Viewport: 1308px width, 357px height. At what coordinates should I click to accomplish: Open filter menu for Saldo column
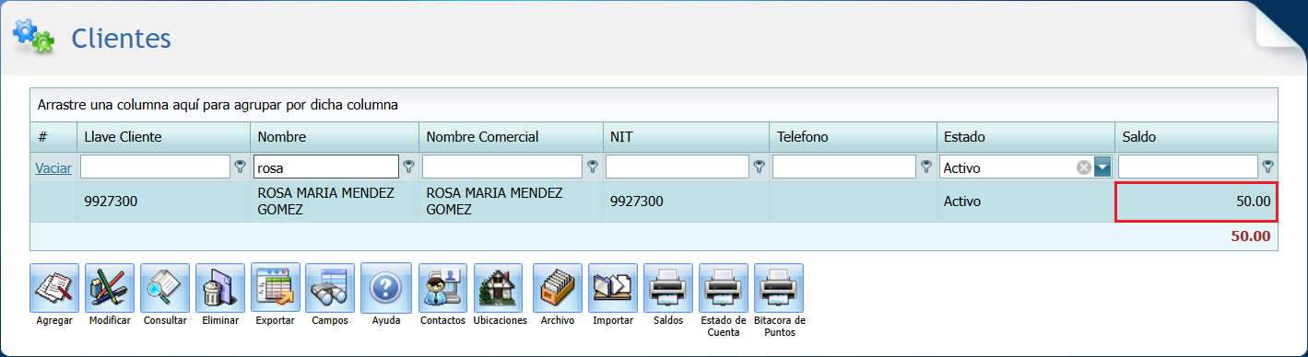click(1268, 167)
